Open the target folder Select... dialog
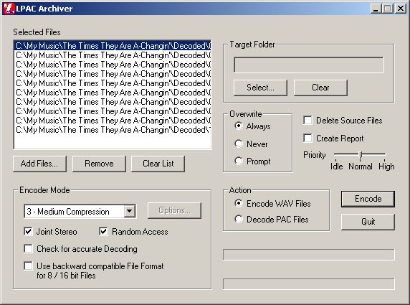Image resolution: width=410 pixels, height=305 pixels. [x=260, y=88]
